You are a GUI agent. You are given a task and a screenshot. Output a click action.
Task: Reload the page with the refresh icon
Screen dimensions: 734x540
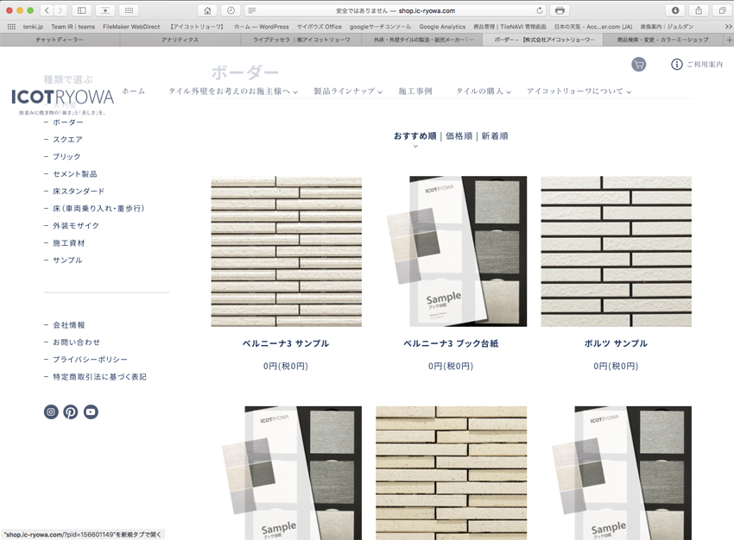[x=540, y=10]
